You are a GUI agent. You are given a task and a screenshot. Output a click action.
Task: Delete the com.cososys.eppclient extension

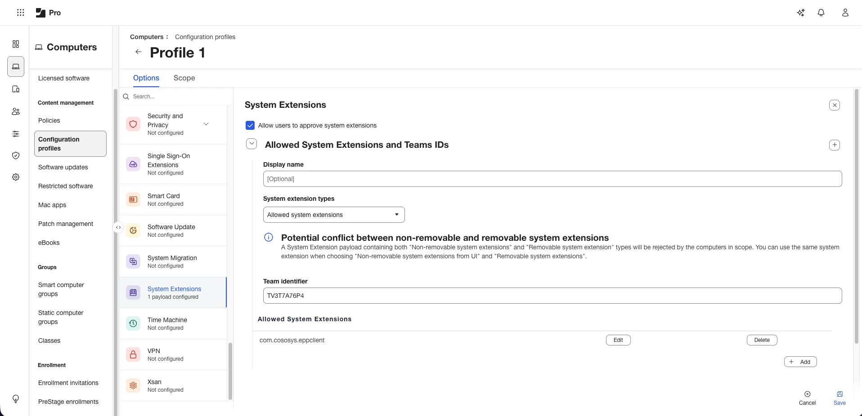click(x=762, y=340)
